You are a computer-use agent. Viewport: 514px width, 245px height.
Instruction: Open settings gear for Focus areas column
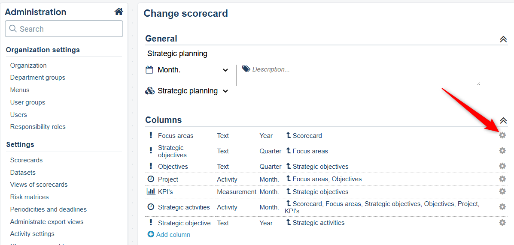[x=502, y=135]
